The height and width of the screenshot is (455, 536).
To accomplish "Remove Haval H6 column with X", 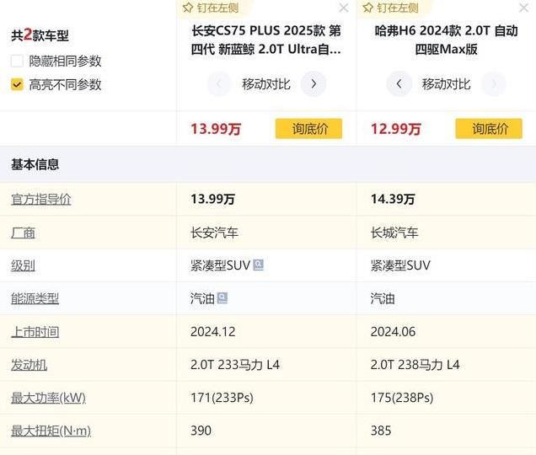I will tap(523, 8).
